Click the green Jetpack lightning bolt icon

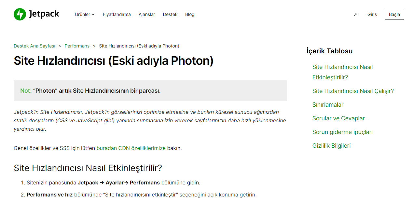(x=19, y=14)
